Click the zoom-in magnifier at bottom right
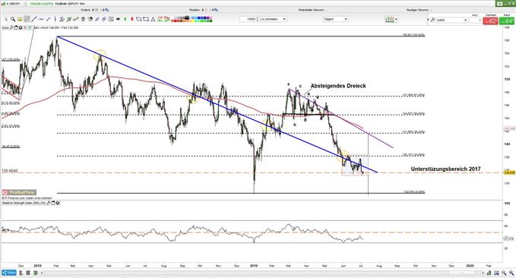 (x=511, y=273)
